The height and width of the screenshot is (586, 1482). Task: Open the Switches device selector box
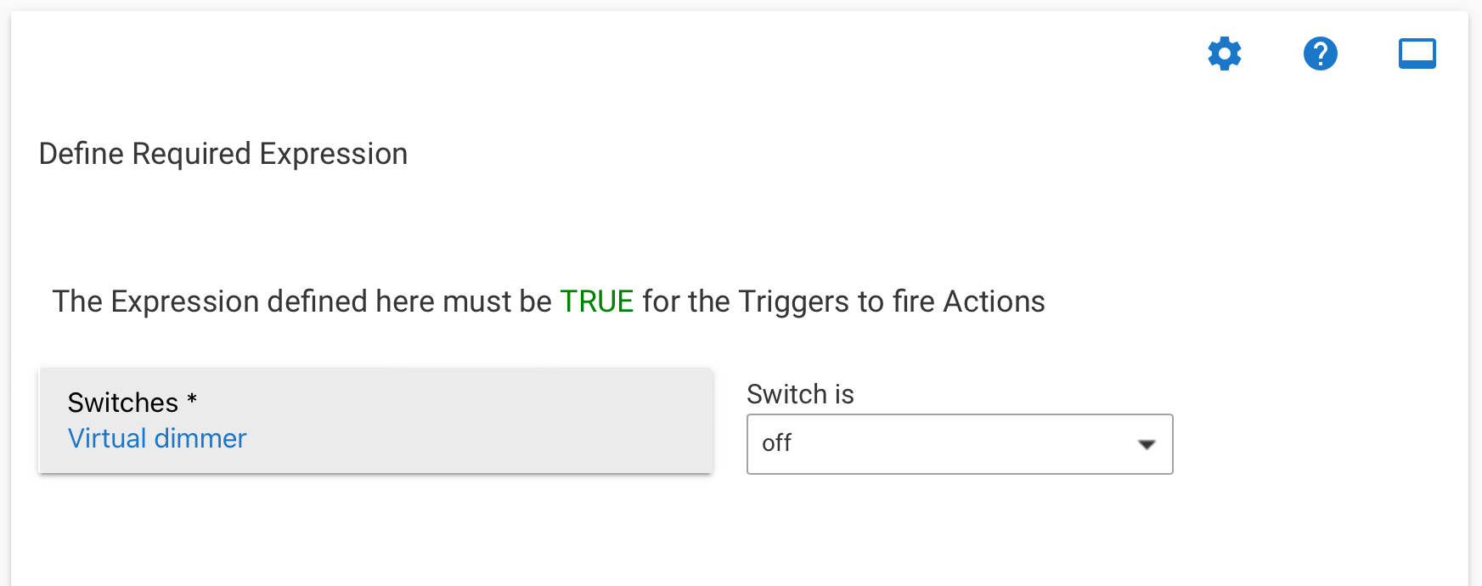pos(375,420)
